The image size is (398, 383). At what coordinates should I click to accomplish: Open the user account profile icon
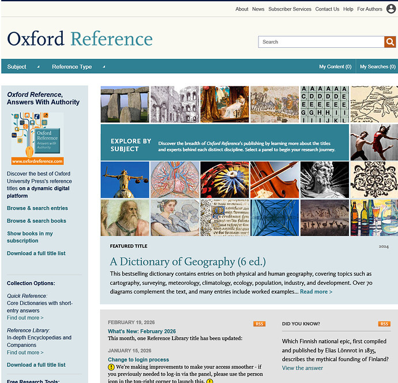pyautogui.click(x=392, y=9)
